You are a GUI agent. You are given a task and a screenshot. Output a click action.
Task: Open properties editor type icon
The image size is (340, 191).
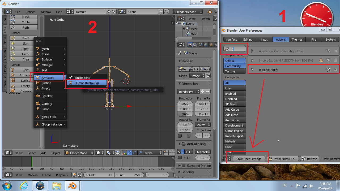[x=181, y=45]
